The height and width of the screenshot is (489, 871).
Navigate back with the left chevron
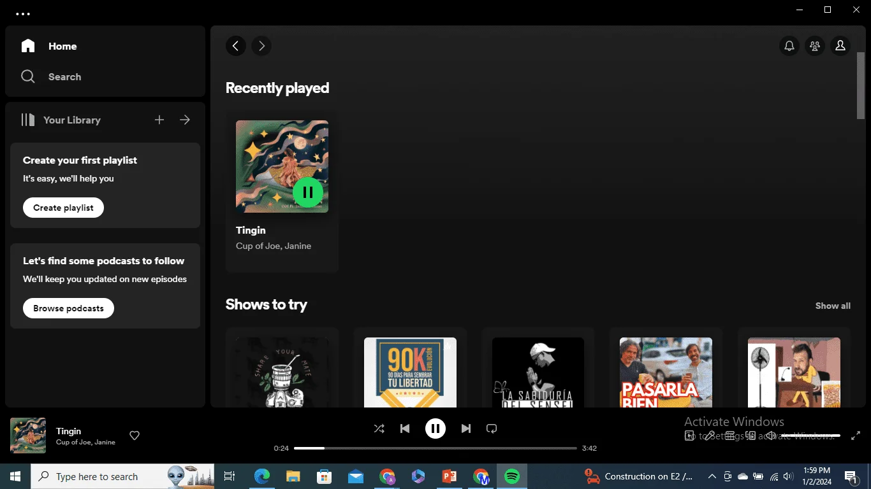236,46
